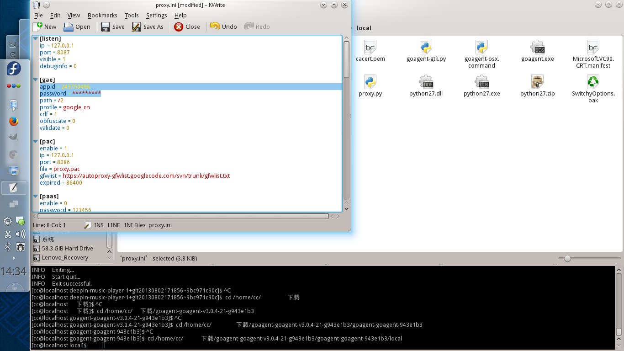Click the 'expired = 86400' line

tap(61, 182)
